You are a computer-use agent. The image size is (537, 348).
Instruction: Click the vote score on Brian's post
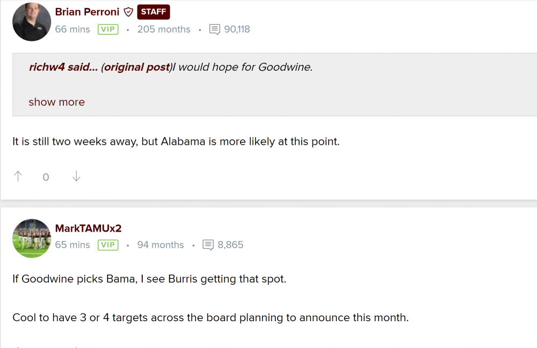(46, 177)
